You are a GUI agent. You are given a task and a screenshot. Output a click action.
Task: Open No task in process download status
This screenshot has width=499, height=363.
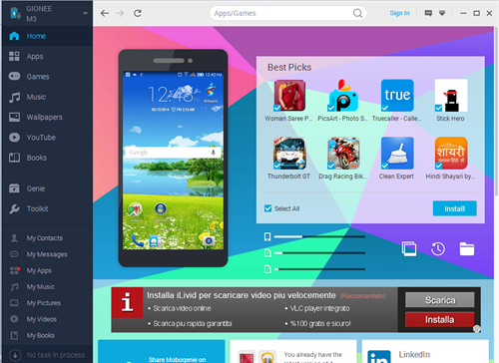[x=47, y=355]
